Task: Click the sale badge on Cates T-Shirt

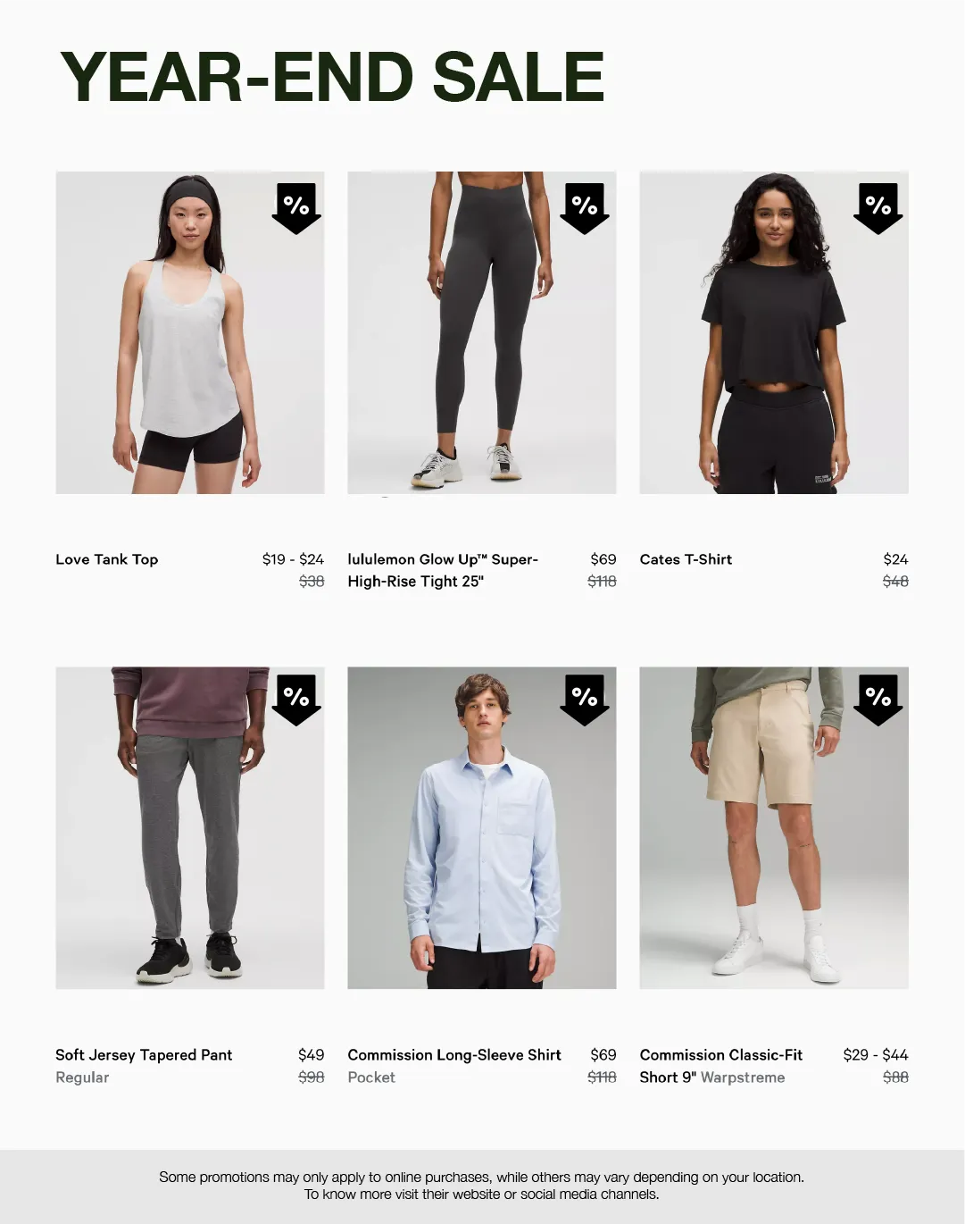Action: [x=878, y=208]
